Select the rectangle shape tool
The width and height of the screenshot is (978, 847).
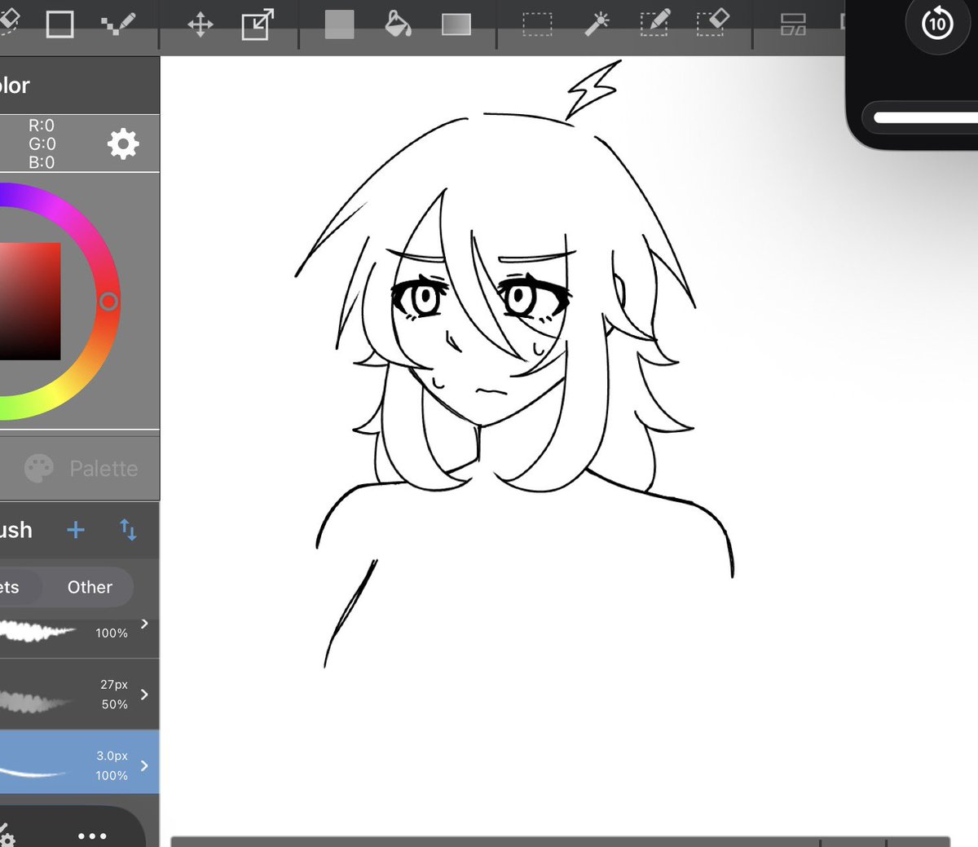(59, 24)
